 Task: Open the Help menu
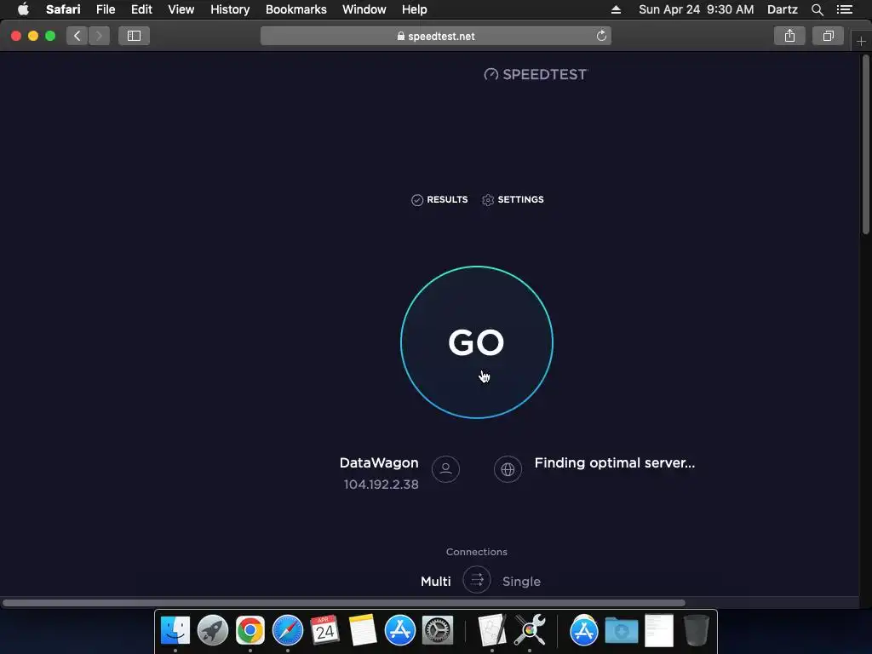click(415, 9)
